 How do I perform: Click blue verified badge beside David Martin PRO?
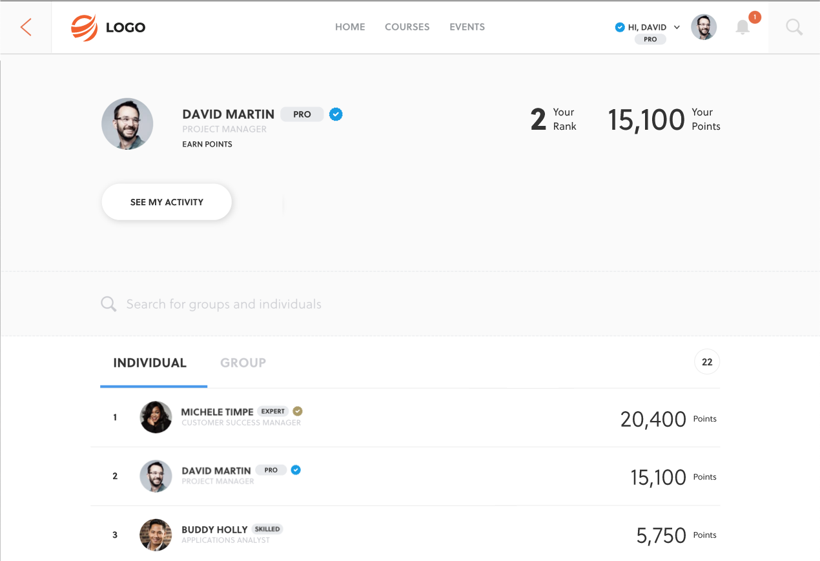pos(336,114)
